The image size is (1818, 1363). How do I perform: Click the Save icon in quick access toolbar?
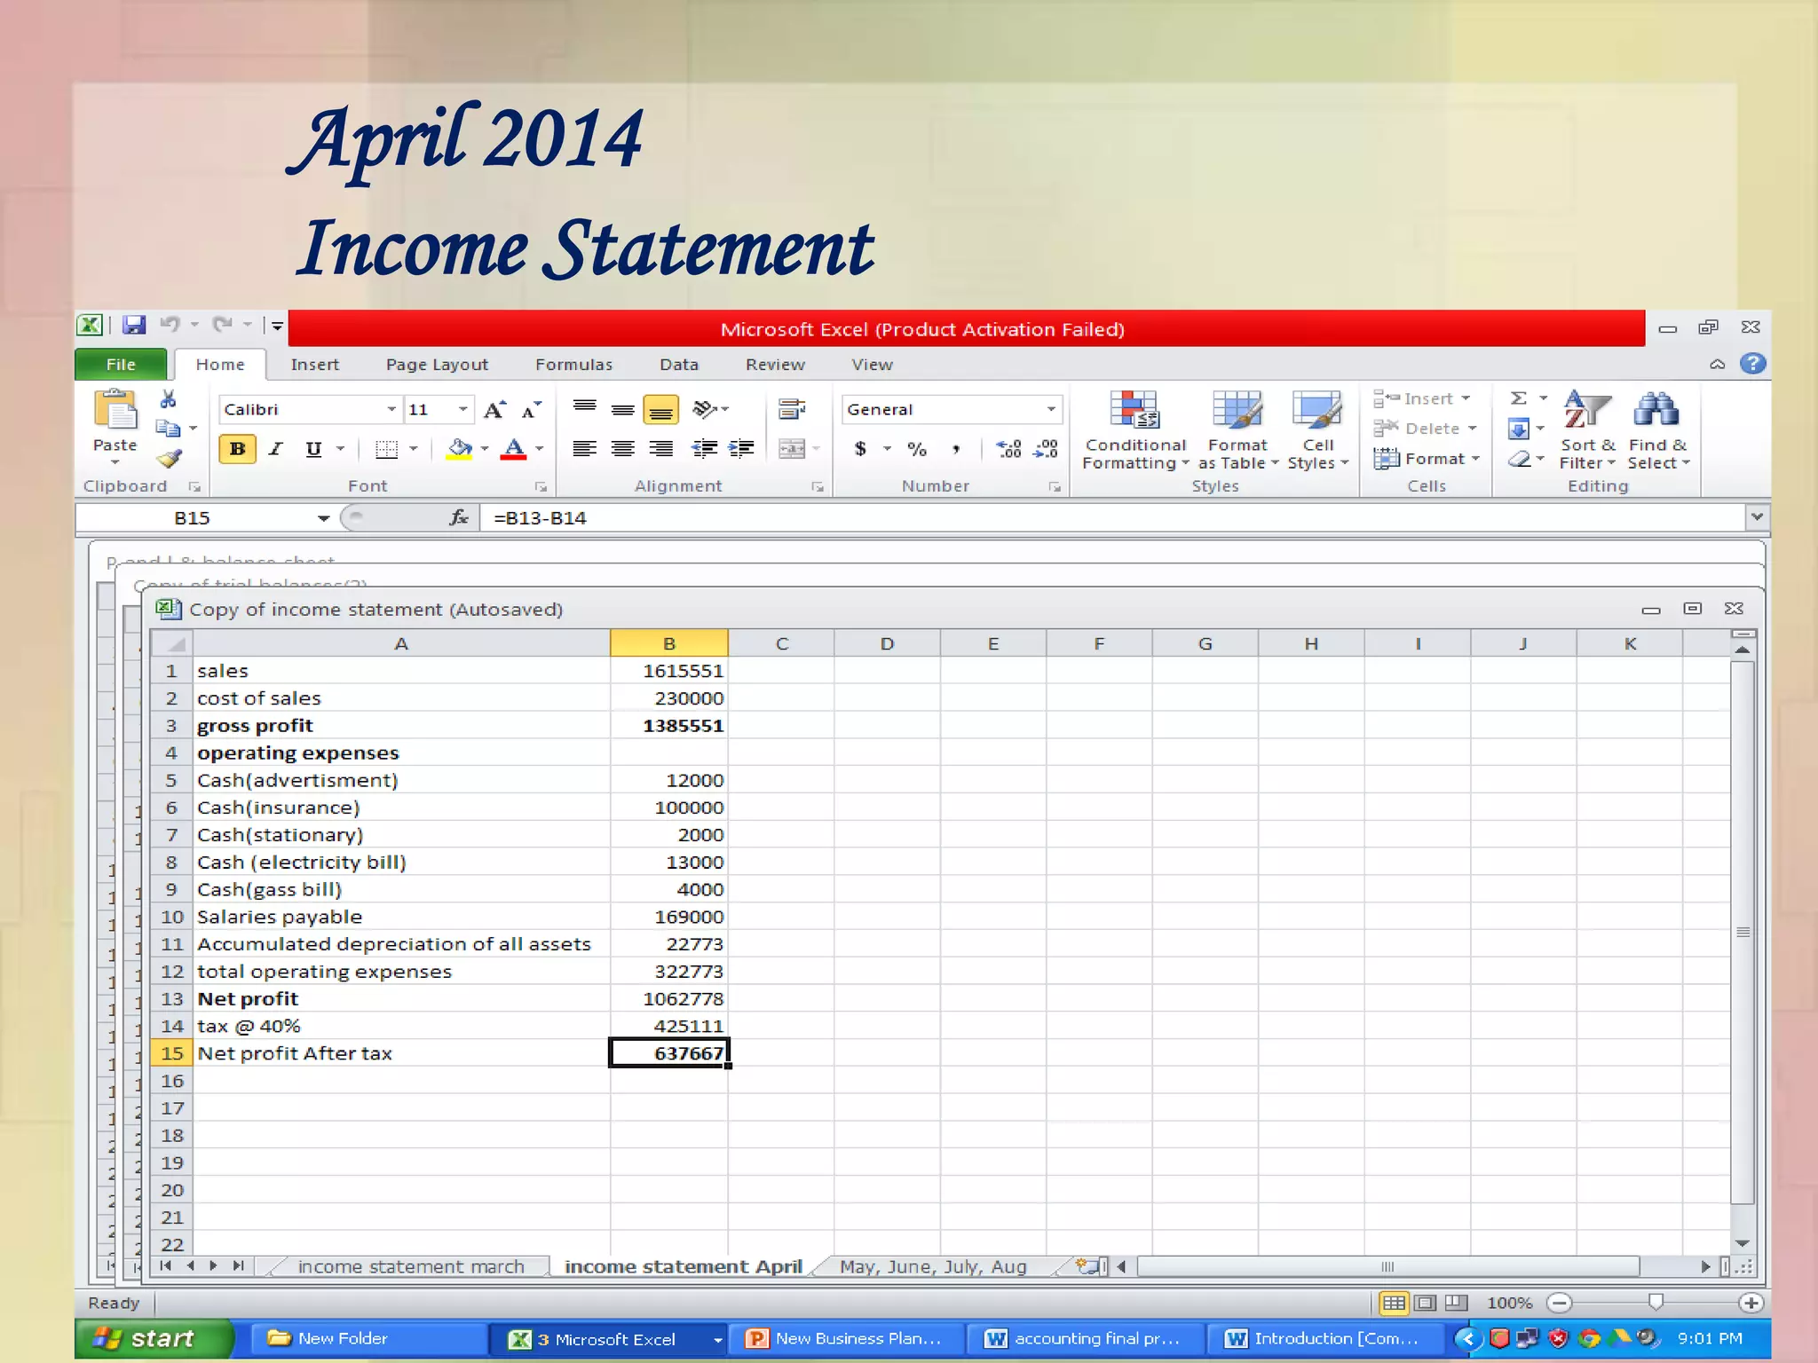(134, 325)
